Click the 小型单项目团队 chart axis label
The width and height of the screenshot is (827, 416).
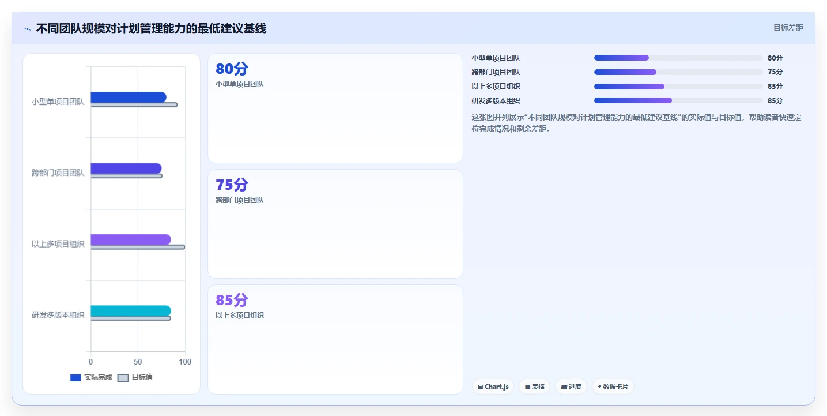pos(58,102)
